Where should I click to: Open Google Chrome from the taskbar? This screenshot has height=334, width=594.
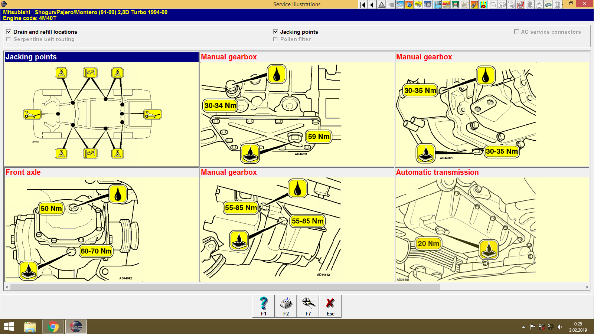[53, 327]
